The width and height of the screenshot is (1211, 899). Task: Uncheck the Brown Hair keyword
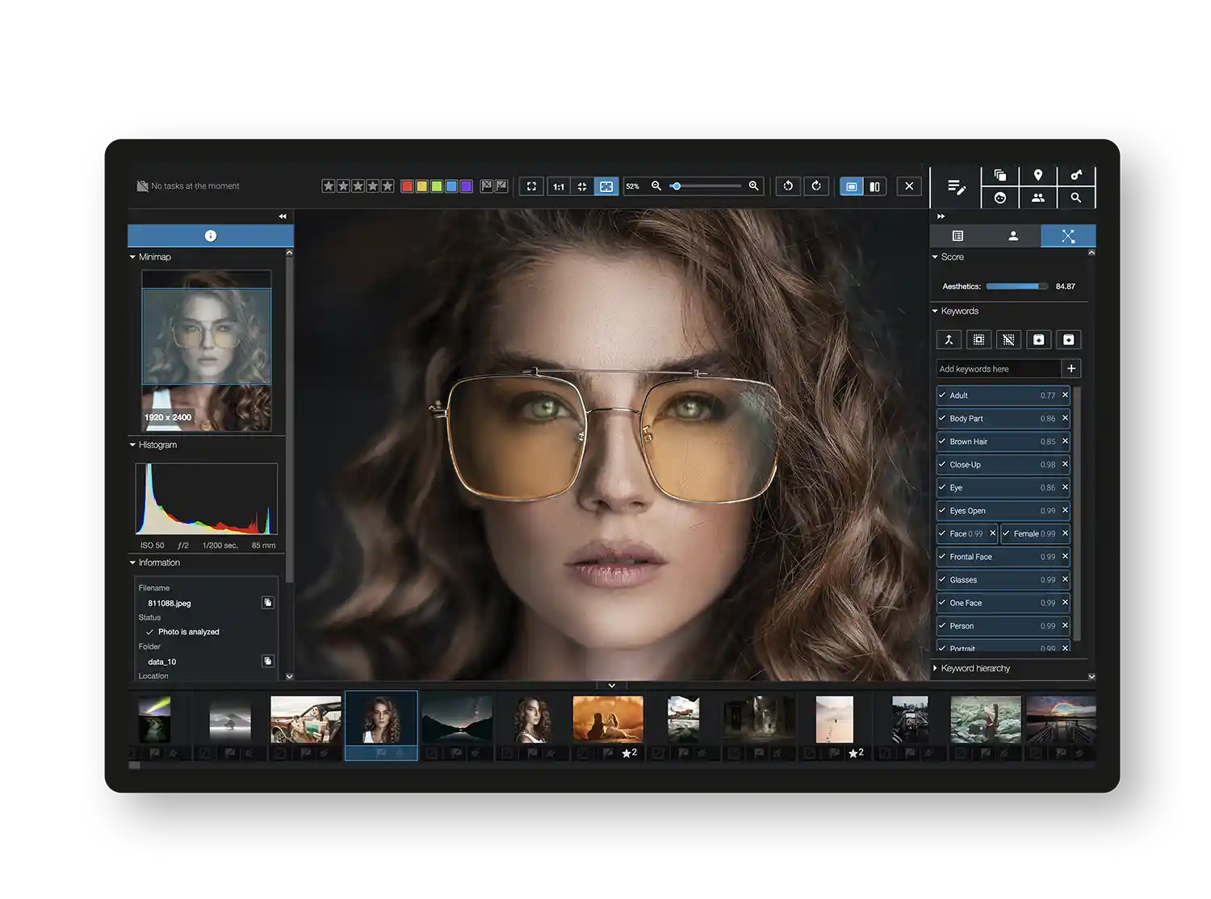[x=942, y=441]
